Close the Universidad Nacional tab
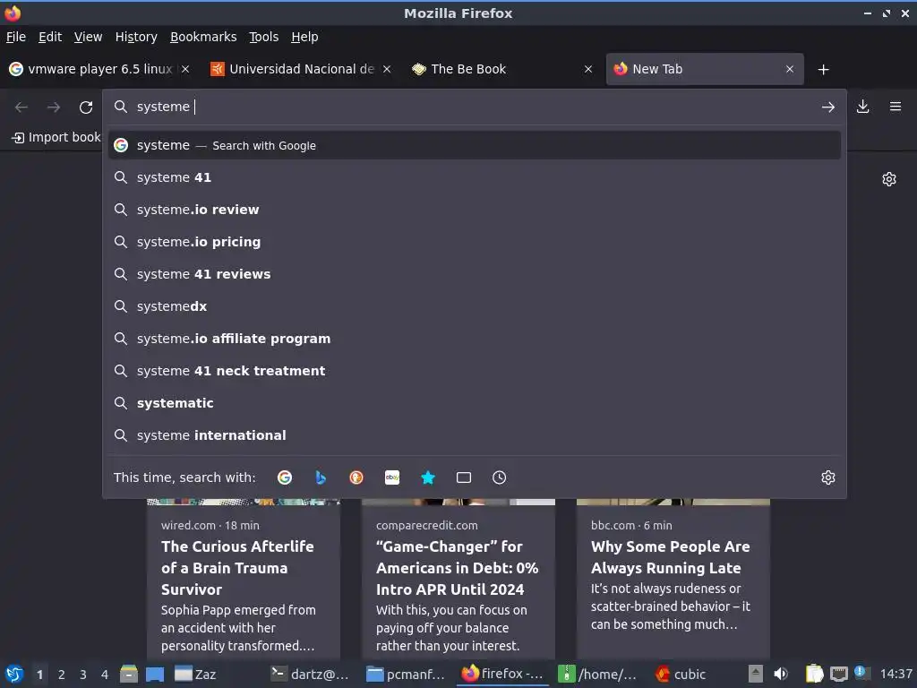Screen dimensions: 917x688 [x=387, y=69]
